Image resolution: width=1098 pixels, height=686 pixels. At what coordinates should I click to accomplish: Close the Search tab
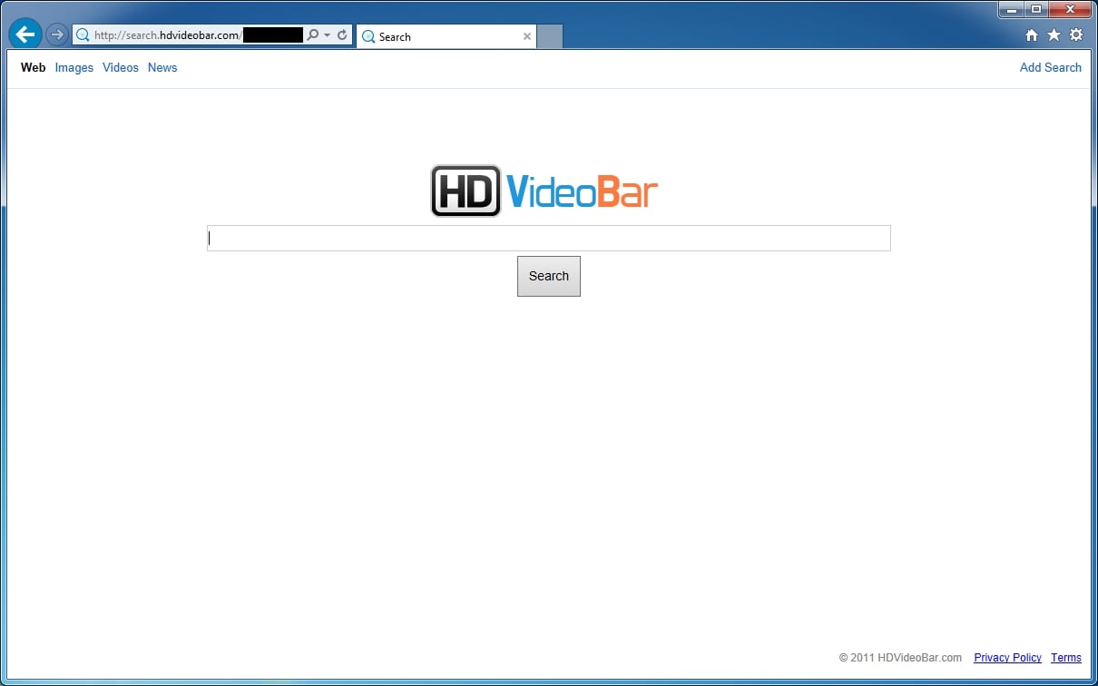(527, 36)
